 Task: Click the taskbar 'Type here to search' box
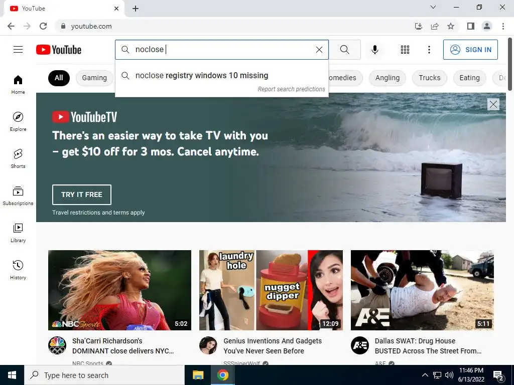(x=104, y=375)
